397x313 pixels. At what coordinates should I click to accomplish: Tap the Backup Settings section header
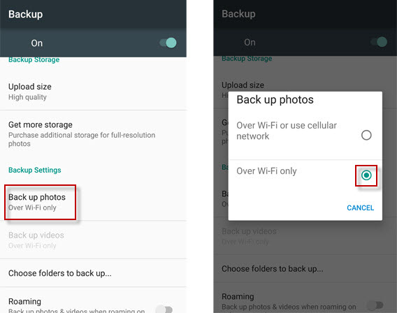35,170
